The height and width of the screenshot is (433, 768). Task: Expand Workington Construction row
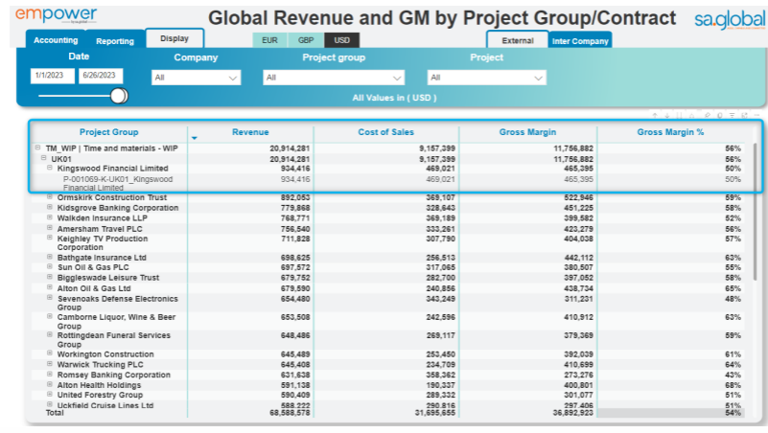pos(50,353)
